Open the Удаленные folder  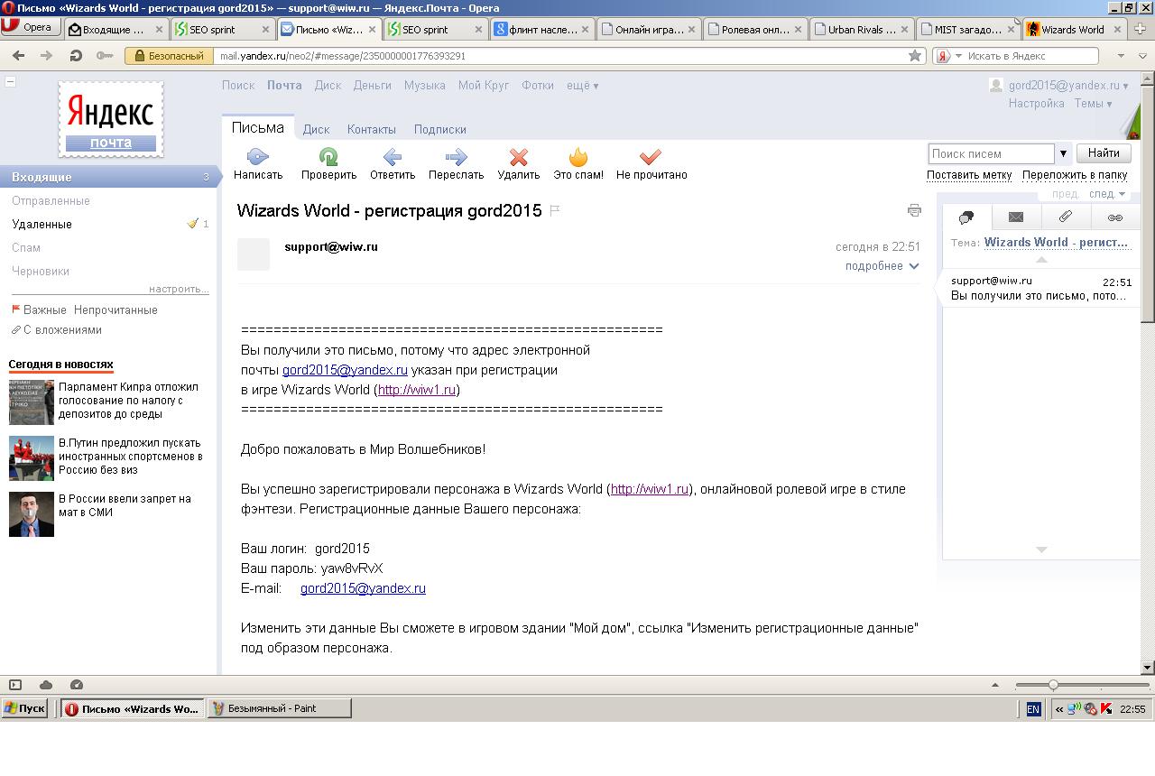point(42,224)
